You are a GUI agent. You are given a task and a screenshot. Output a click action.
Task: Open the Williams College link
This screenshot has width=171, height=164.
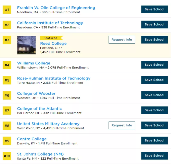34,63
